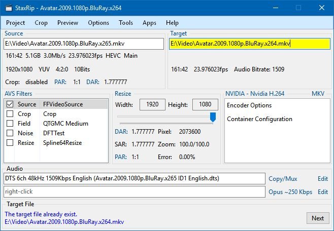Image resolution: width=334 pixels, height=231 pixels.
Task: Click the DTS 6ch audio track field
Action: pos(135,178)
